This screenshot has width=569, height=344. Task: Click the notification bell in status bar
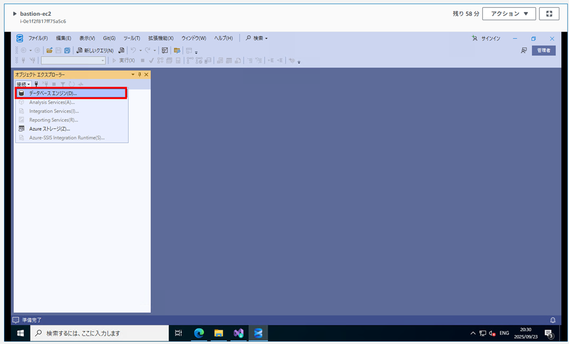[x=553, y=320]
